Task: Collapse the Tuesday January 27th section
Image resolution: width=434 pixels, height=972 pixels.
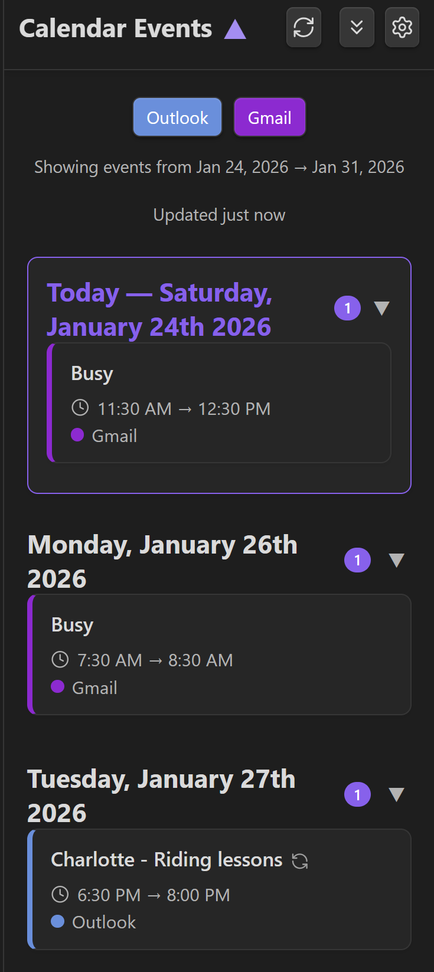Action: click(396, 794)
